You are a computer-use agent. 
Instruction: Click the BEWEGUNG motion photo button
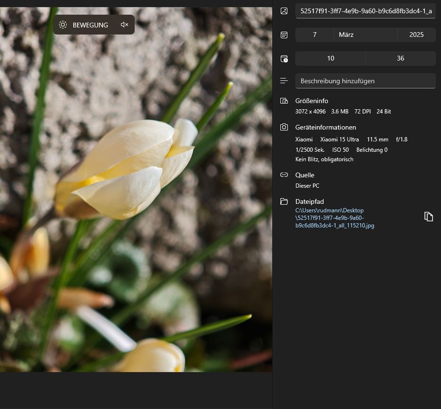84,25
